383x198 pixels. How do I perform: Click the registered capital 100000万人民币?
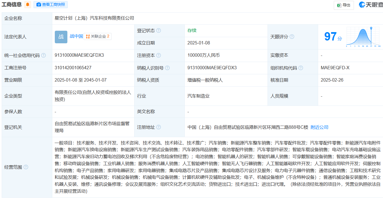[204, 55]
